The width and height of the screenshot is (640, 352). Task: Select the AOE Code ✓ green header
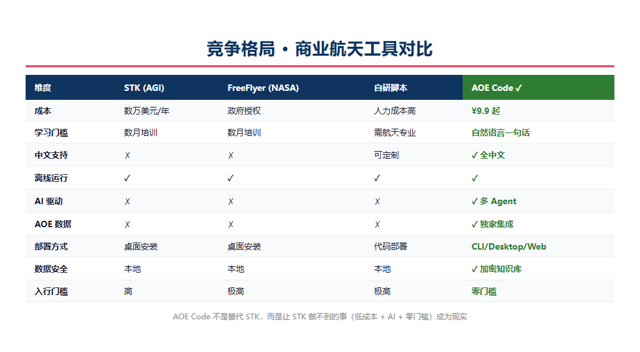[x=497, y=88]
